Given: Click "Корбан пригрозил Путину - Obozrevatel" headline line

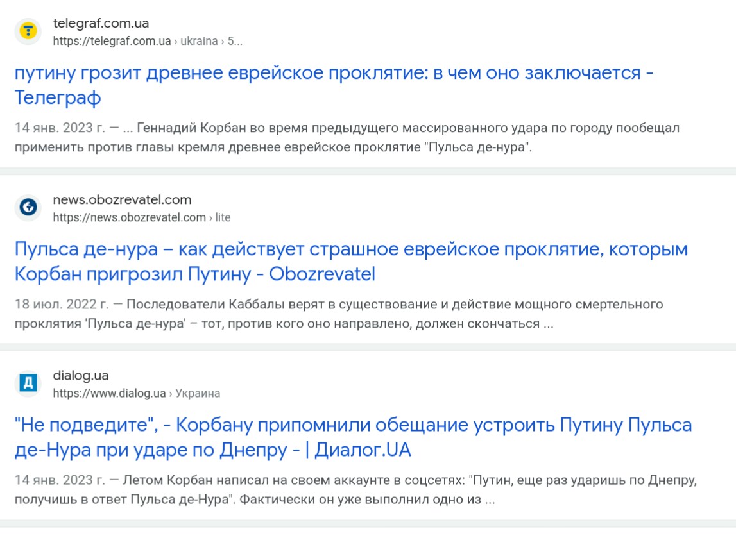Looking at the screenshot, I should (195, 274).
